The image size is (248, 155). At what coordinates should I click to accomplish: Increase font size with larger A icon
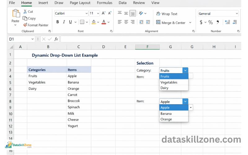pyautogui.click(x=104, y=13)
